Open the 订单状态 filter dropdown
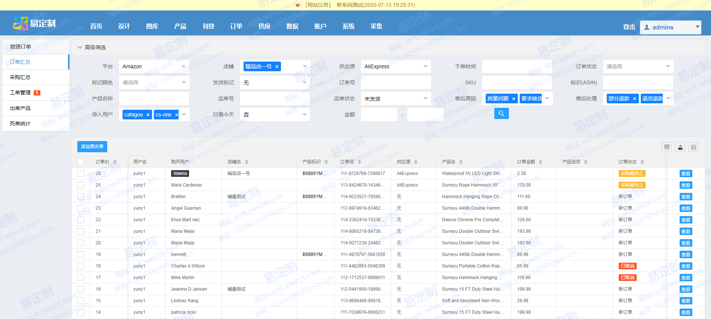 click(x=638, y=66)
